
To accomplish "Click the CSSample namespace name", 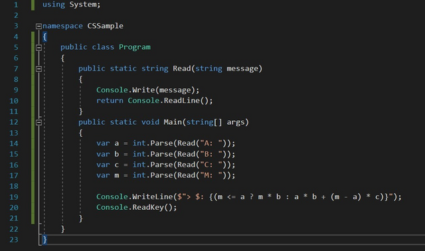I will coord(105,26).
